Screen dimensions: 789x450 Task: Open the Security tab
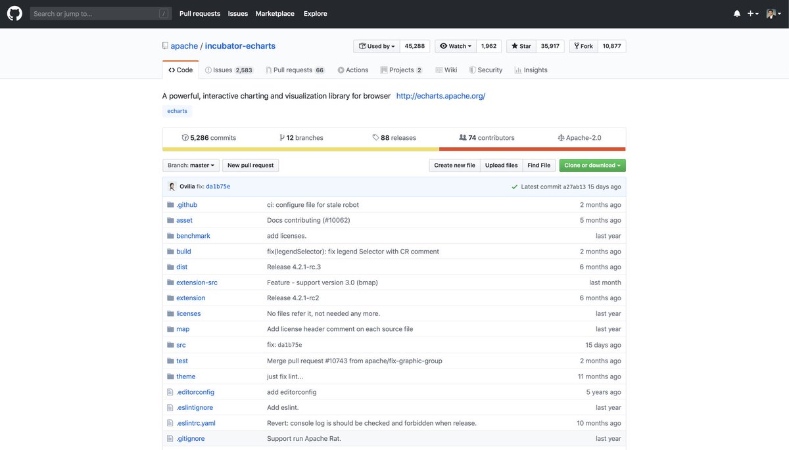pyautogui.click(x=486, y=70)
